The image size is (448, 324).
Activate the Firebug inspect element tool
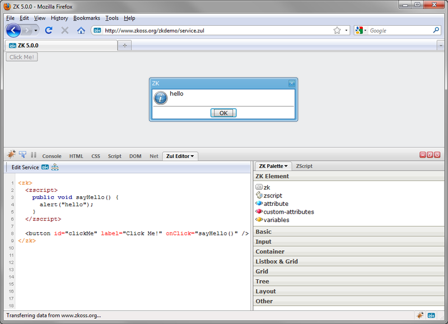(22, 154)
